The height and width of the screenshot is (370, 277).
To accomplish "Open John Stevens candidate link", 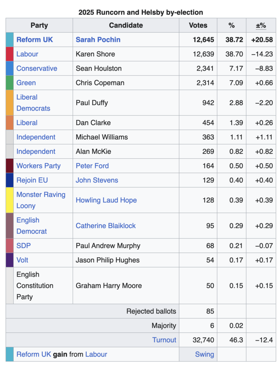I will [97, 180].
